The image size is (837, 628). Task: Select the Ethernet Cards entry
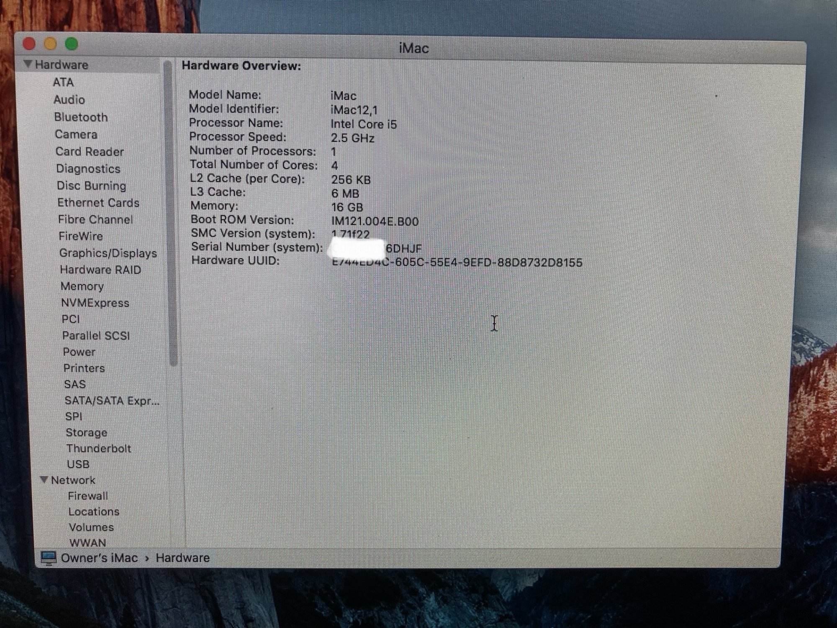click(x=98, y=203)
